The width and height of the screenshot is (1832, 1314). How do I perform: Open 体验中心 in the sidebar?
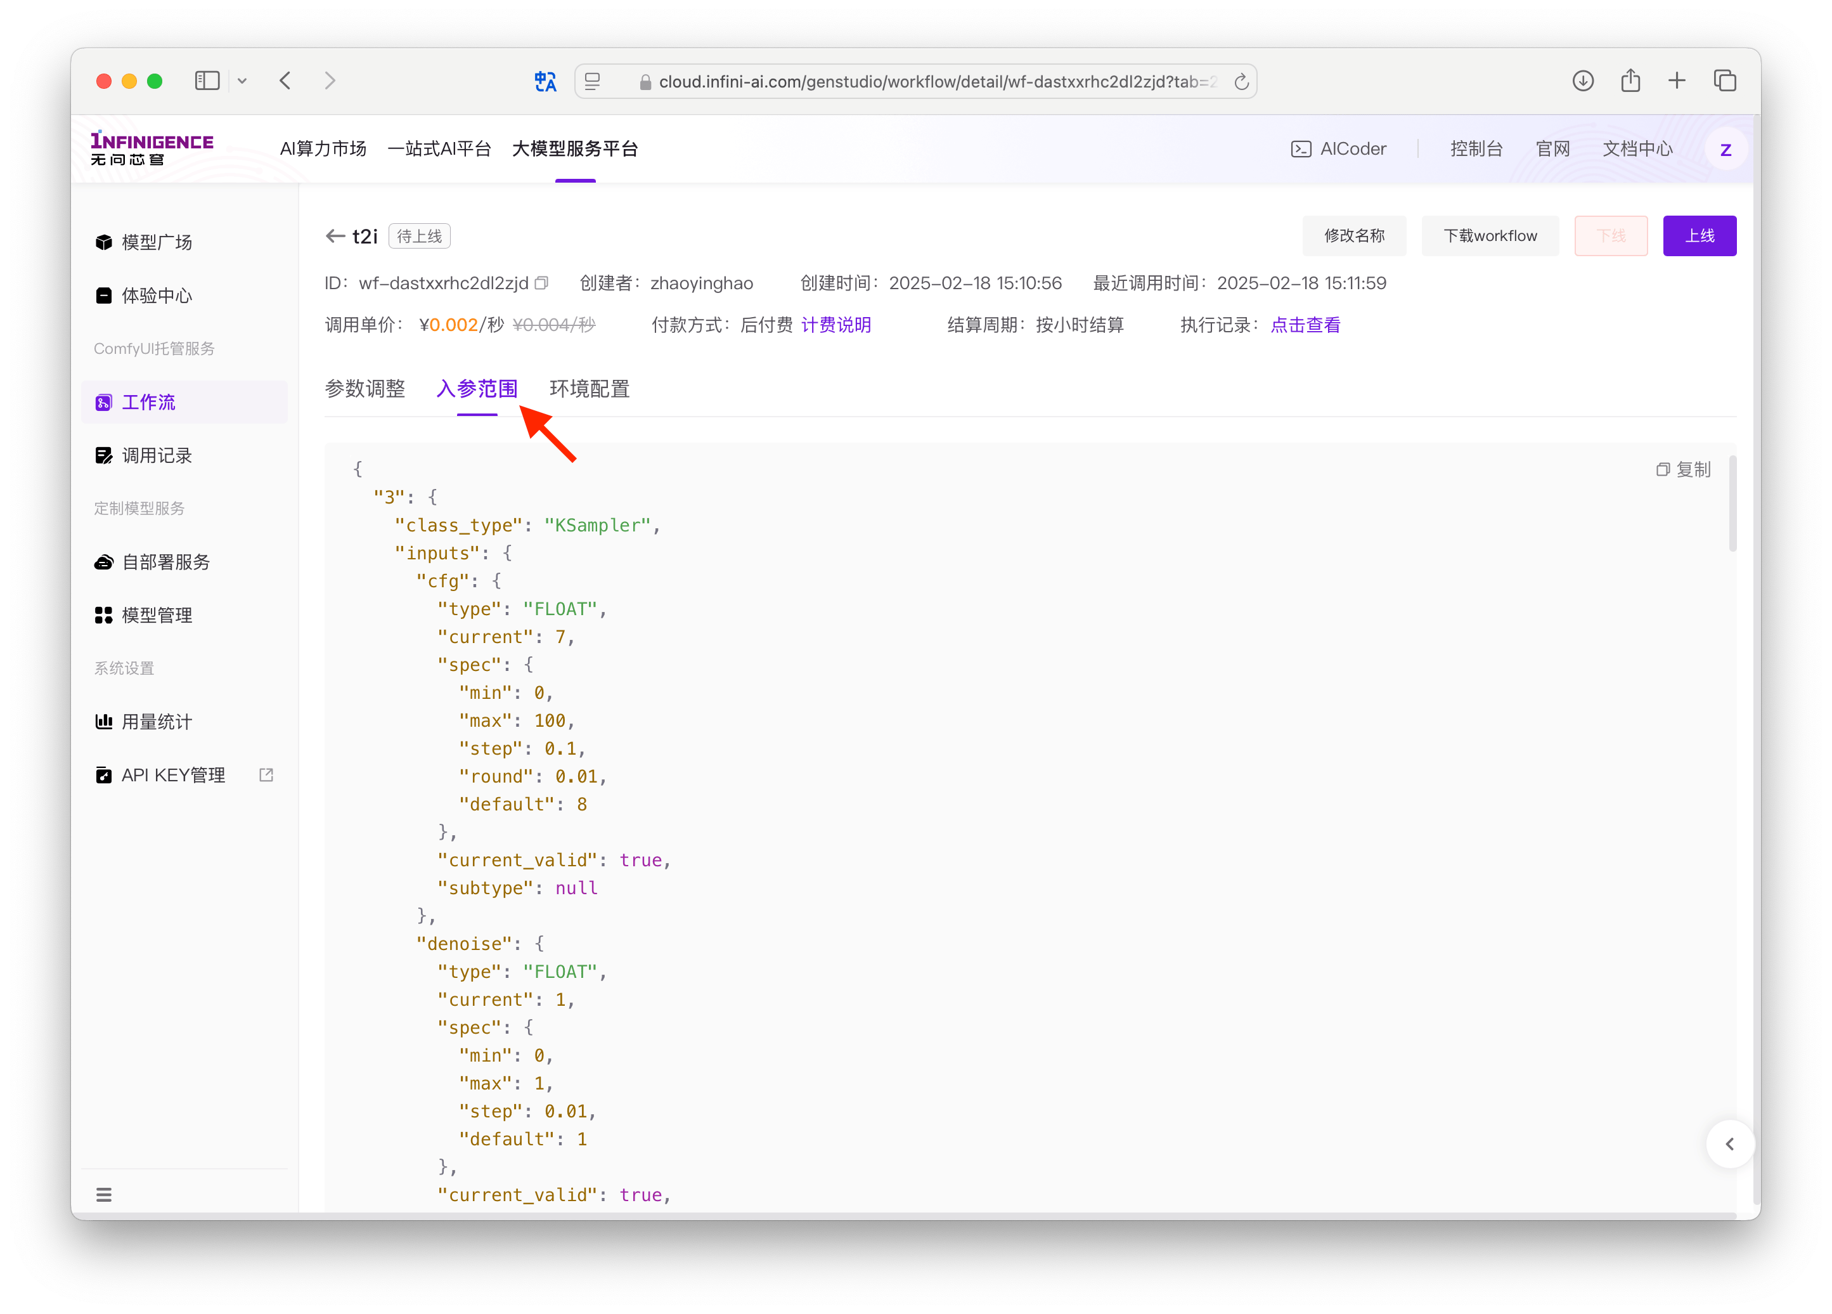point(184,296)
